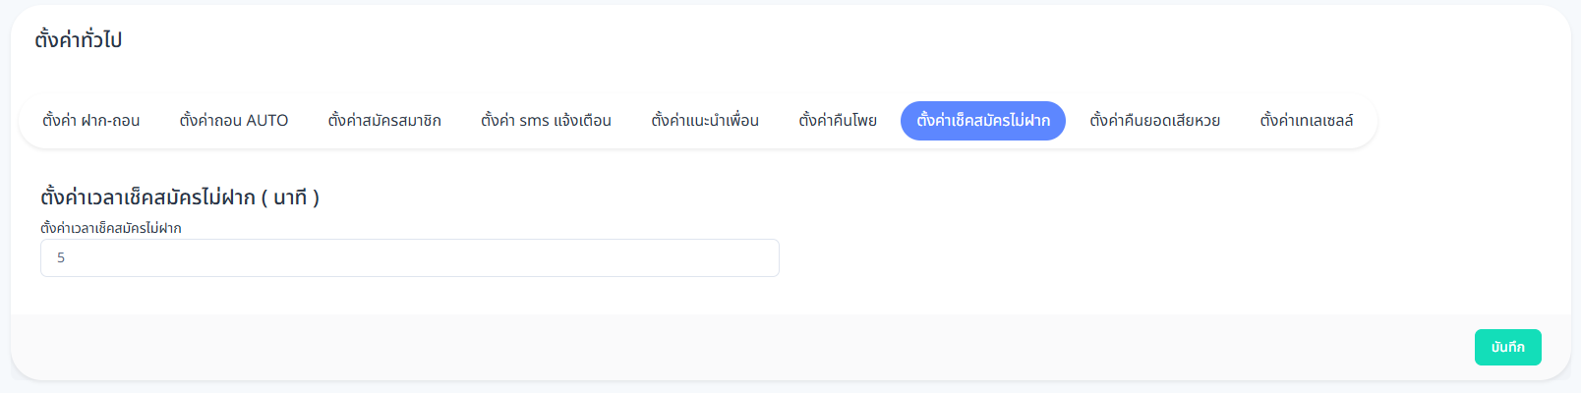
Task: Click the active ตั้งค่าเช็คสมัครไม่ฝาก tab
Action: click(x=983, y=121)
